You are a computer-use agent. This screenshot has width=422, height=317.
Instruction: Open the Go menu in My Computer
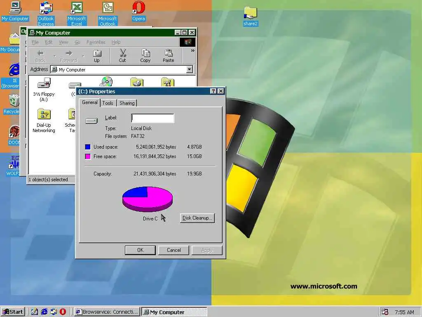pos(77,42)
